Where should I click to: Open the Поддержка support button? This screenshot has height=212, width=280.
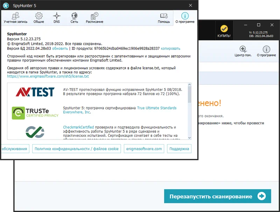click(179, 149)
